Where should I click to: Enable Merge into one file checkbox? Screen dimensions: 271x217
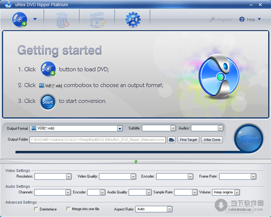(68, 209)
